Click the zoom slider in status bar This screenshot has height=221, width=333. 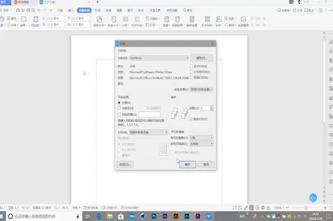[306, 208]
